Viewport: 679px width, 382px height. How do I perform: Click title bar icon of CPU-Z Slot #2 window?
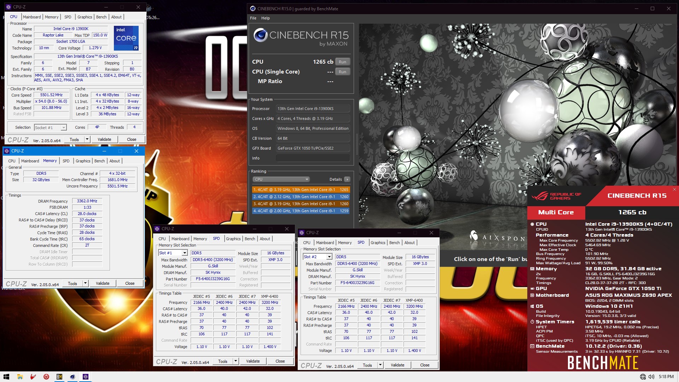coord(302,233)
